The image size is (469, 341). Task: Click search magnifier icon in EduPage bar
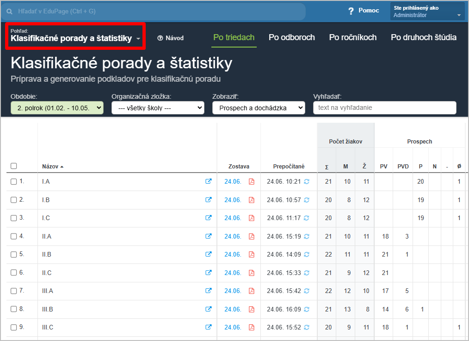(9, 11)
